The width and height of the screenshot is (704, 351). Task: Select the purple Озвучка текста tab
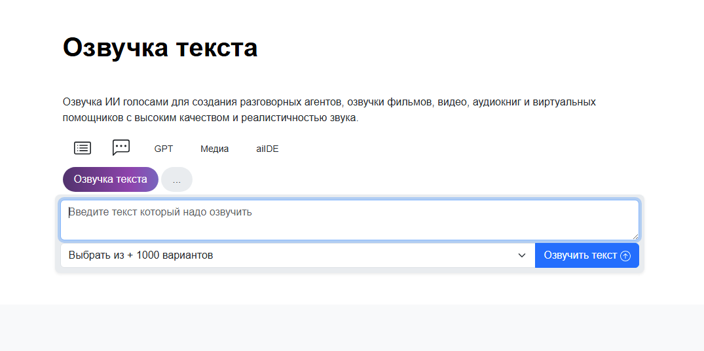click(111, 179)
